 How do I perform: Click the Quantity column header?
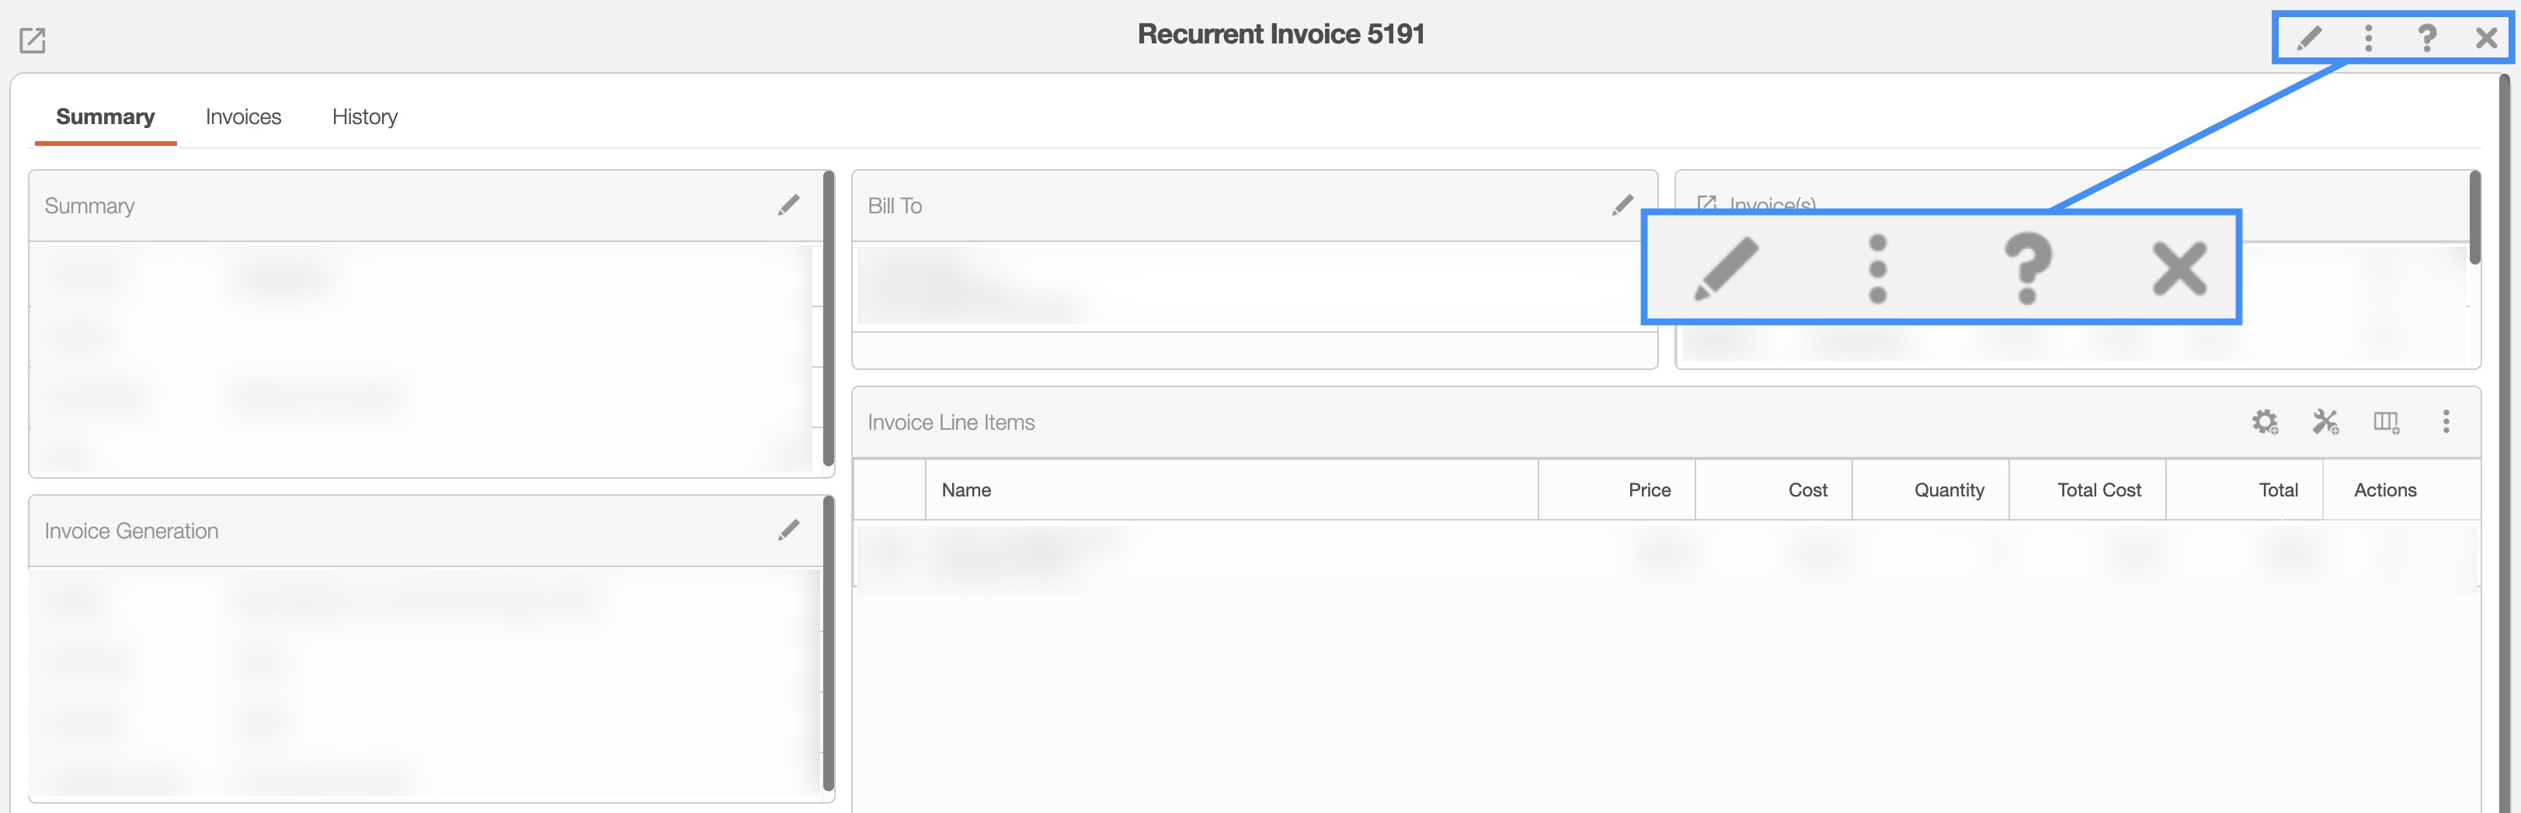point(1949,490)
